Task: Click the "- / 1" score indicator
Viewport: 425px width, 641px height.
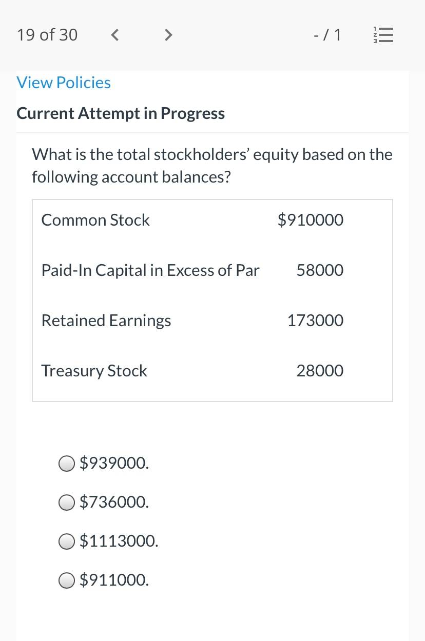Action: [327, 35]
